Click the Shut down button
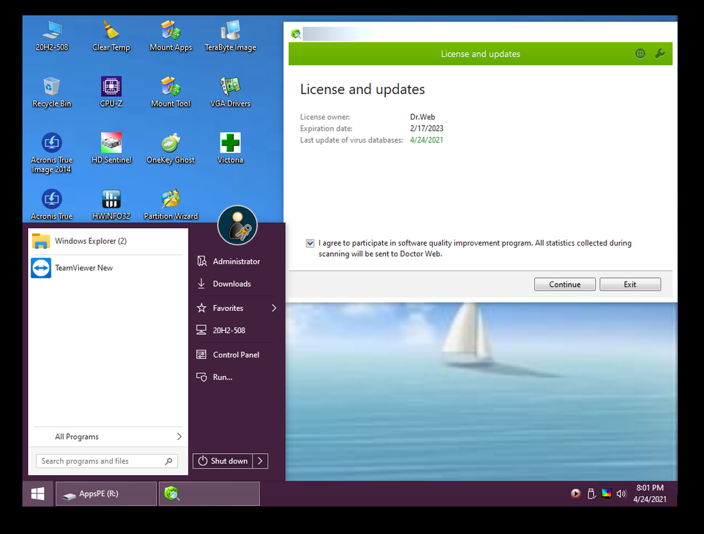Image resolution: width=704 pixels, height=534 pixels. [222, 461]
